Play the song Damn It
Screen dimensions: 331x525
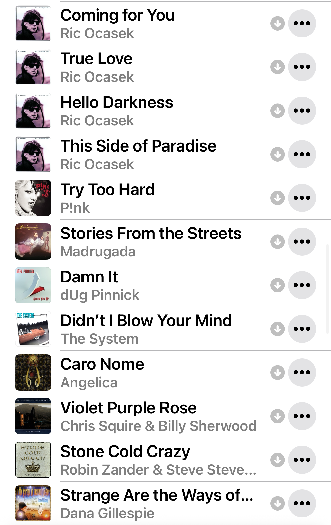(x=89, y=277)
